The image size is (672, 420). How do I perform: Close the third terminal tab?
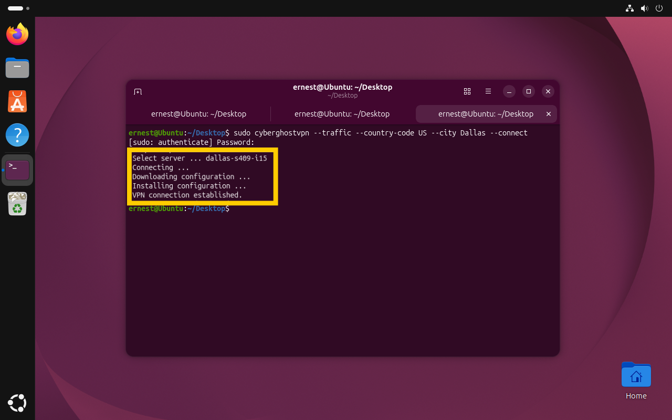549,114
